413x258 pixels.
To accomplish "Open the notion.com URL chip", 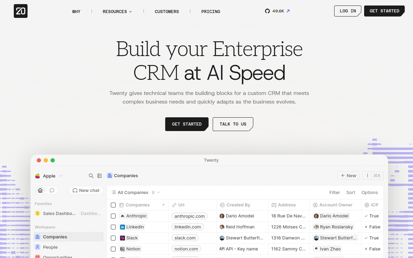I will point(186,249).
